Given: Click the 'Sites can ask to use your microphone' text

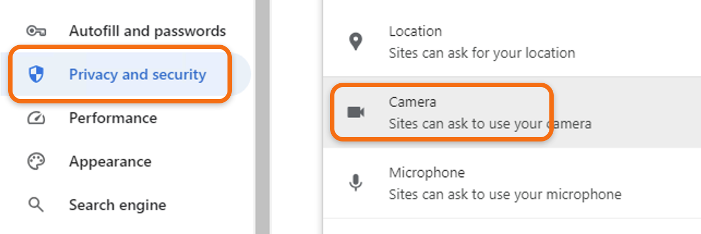Looking at the screenshot, I should tap(505, 194).
